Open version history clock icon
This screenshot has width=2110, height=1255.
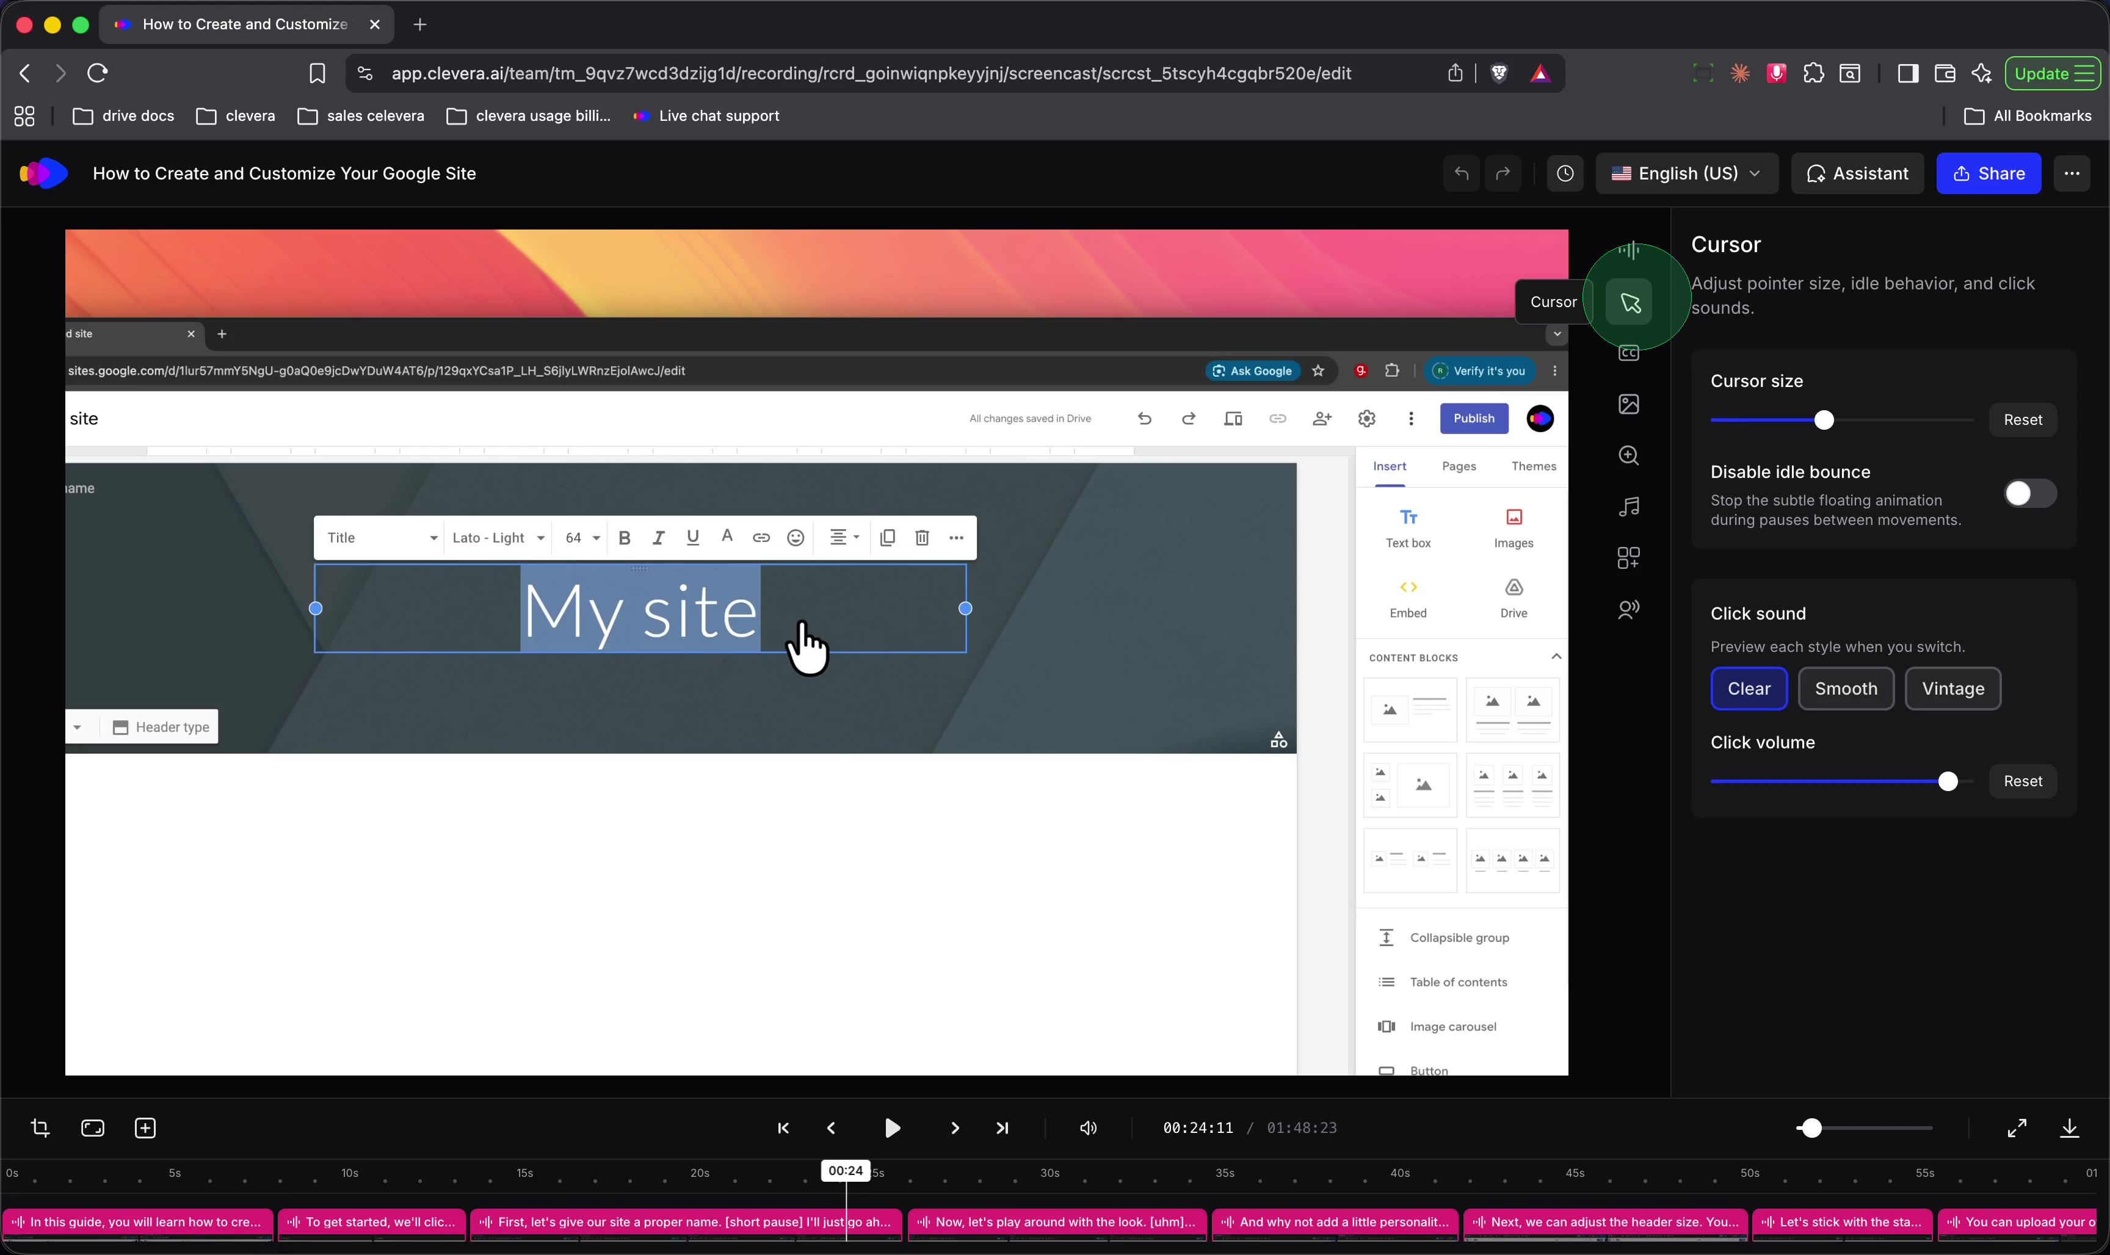(x=1565, y=173)
